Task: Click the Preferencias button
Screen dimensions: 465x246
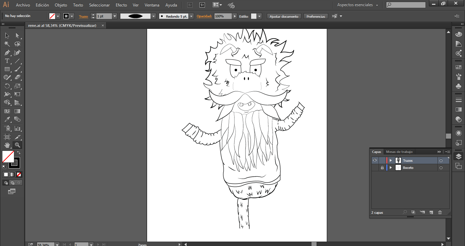Action: coord(316,16)
